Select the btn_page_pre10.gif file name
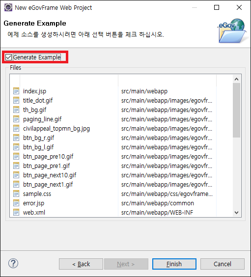This screenshot has height=277, width=251. pos(48,157)
